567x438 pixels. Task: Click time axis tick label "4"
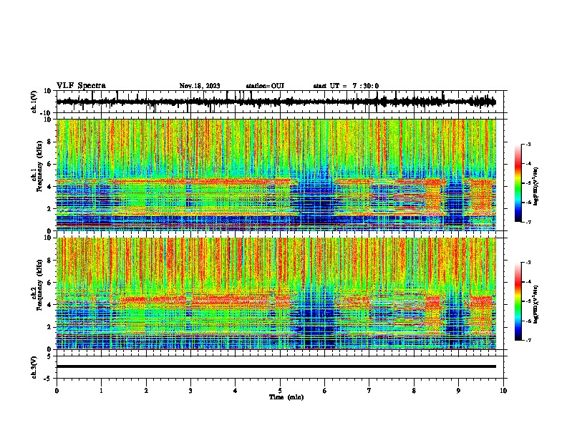point(236,391)
